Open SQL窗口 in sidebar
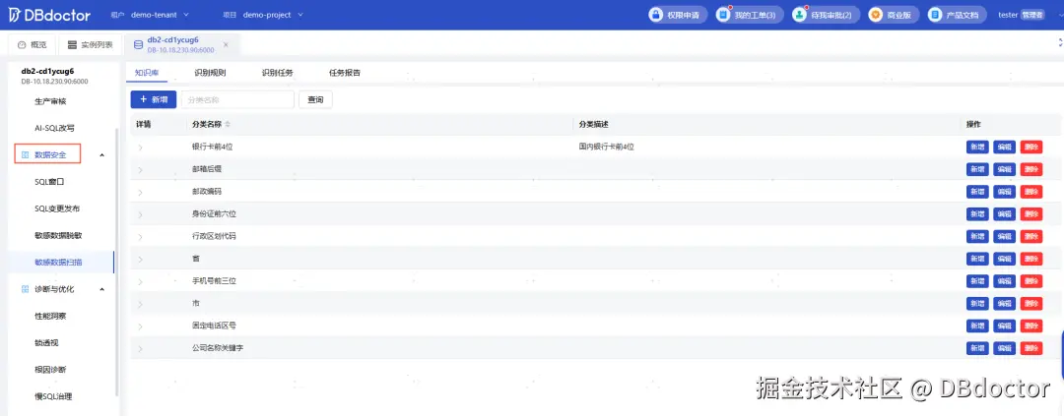Viewport: 1064px width, 416px height. click(49, 182)
